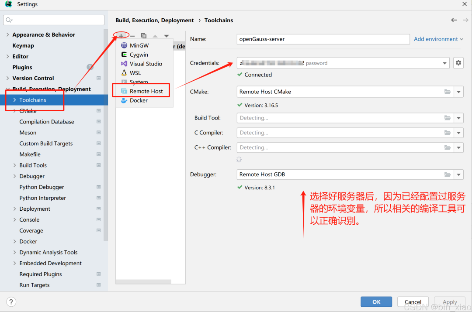Cancel the Settings dialog
The height and width of the screenshot is (315, 472).
tap(413, 302)
